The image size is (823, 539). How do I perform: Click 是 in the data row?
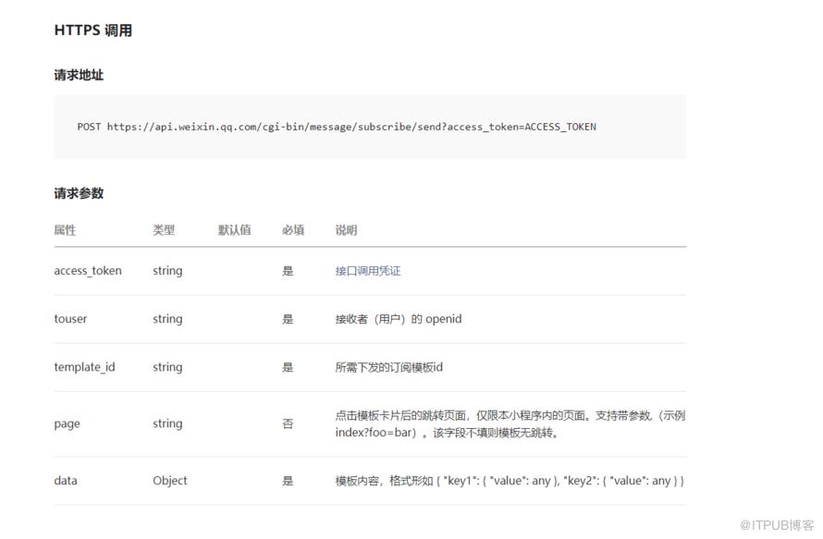pos(288,481)
